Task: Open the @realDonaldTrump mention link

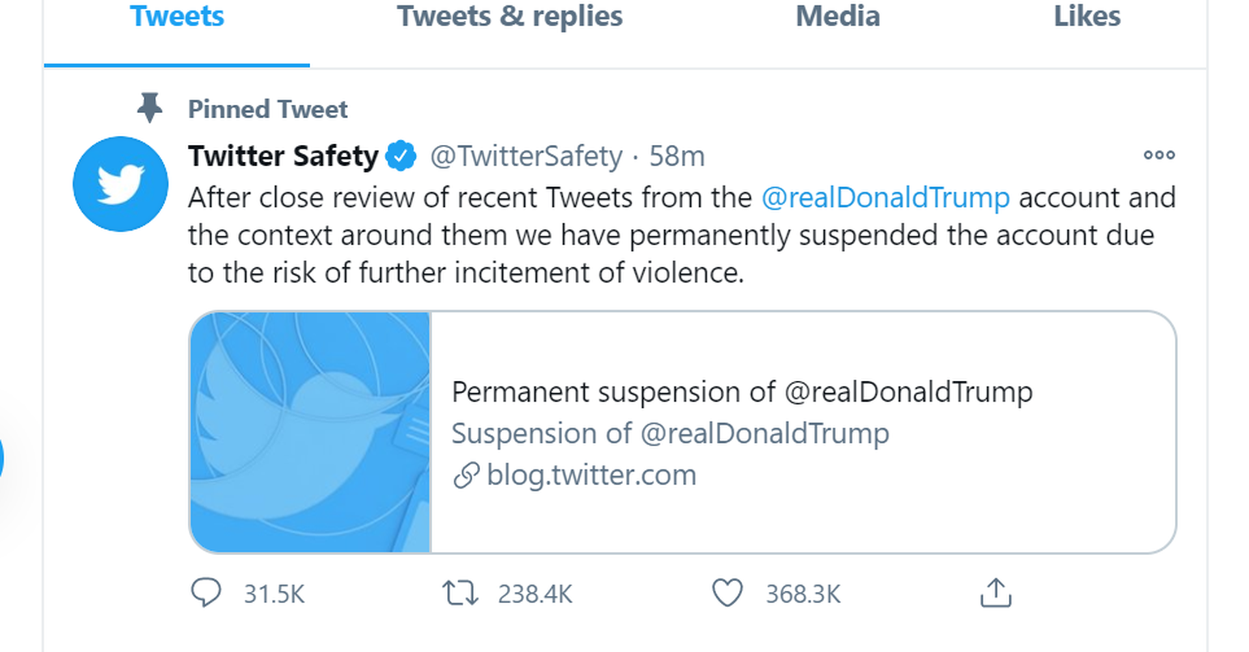Action: click(x=885, y=197)
